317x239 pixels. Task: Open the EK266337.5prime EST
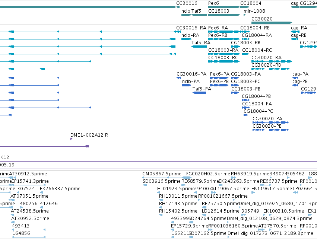[x=41, y=192]
